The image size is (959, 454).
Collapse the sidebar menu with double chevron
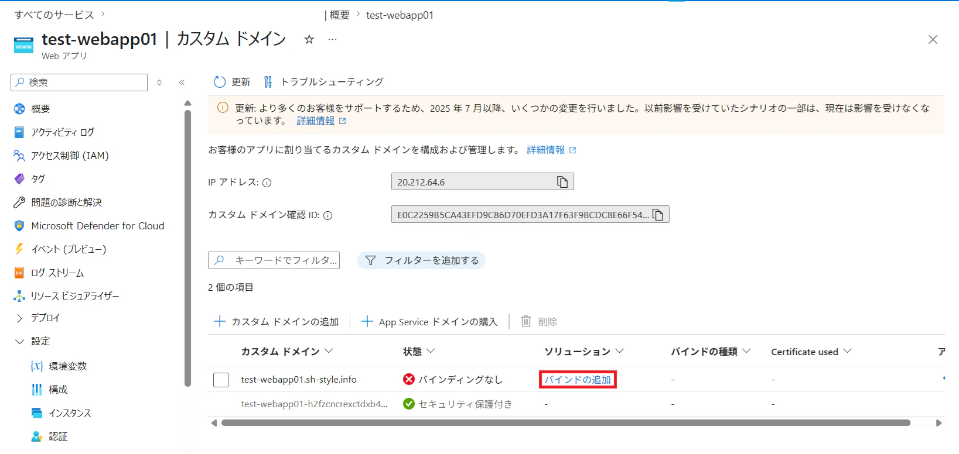click(x=182, y=82)
